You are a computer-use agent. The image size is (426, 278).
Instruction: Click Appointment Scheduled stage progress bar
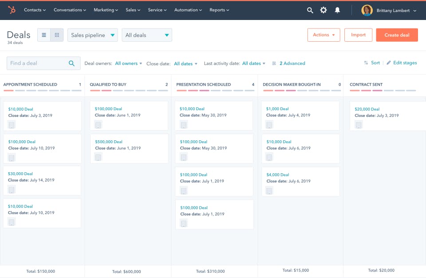(43, 90)
